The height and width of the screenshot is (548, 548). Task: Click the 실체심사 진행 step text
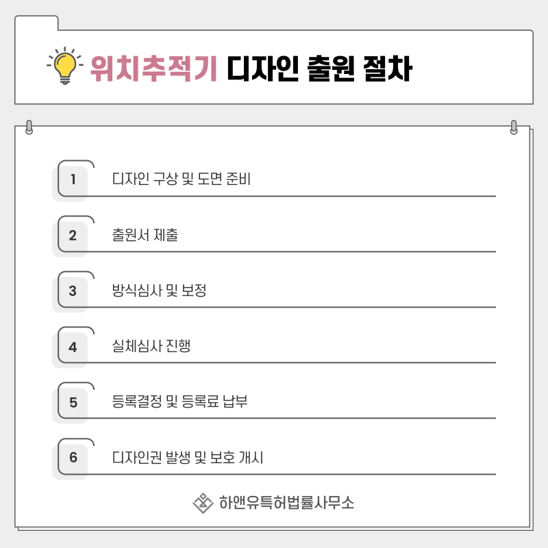151,346
